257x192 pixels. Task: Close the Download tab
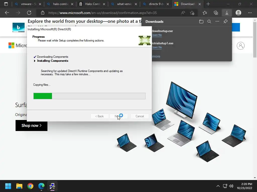pos(200,4)
